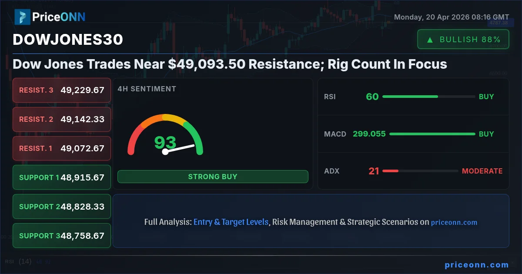Click the Full Analysis text

click(168, 222)
